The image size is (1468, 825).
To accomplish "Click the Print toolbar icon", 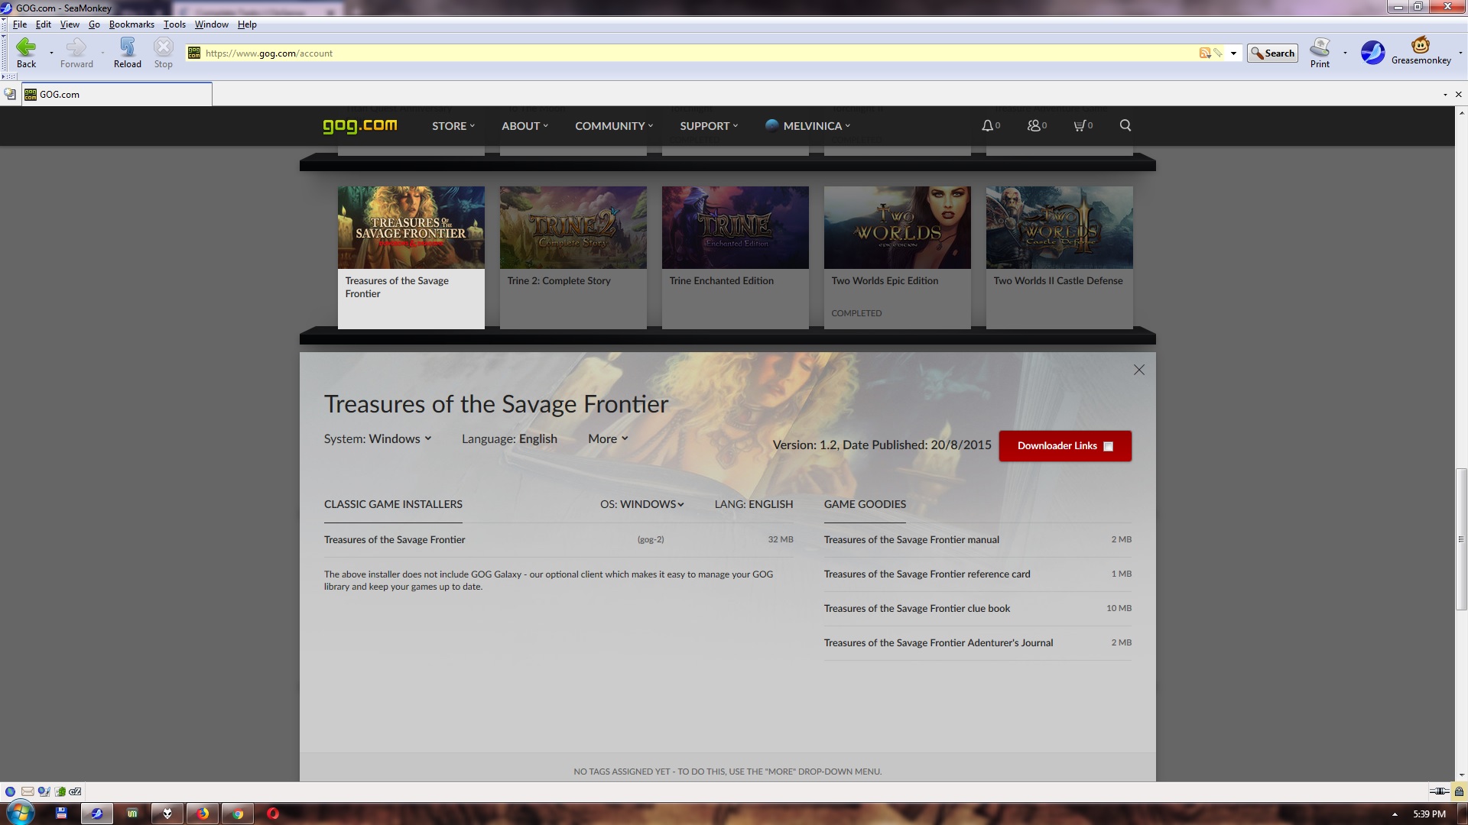I will [1320, 53].
